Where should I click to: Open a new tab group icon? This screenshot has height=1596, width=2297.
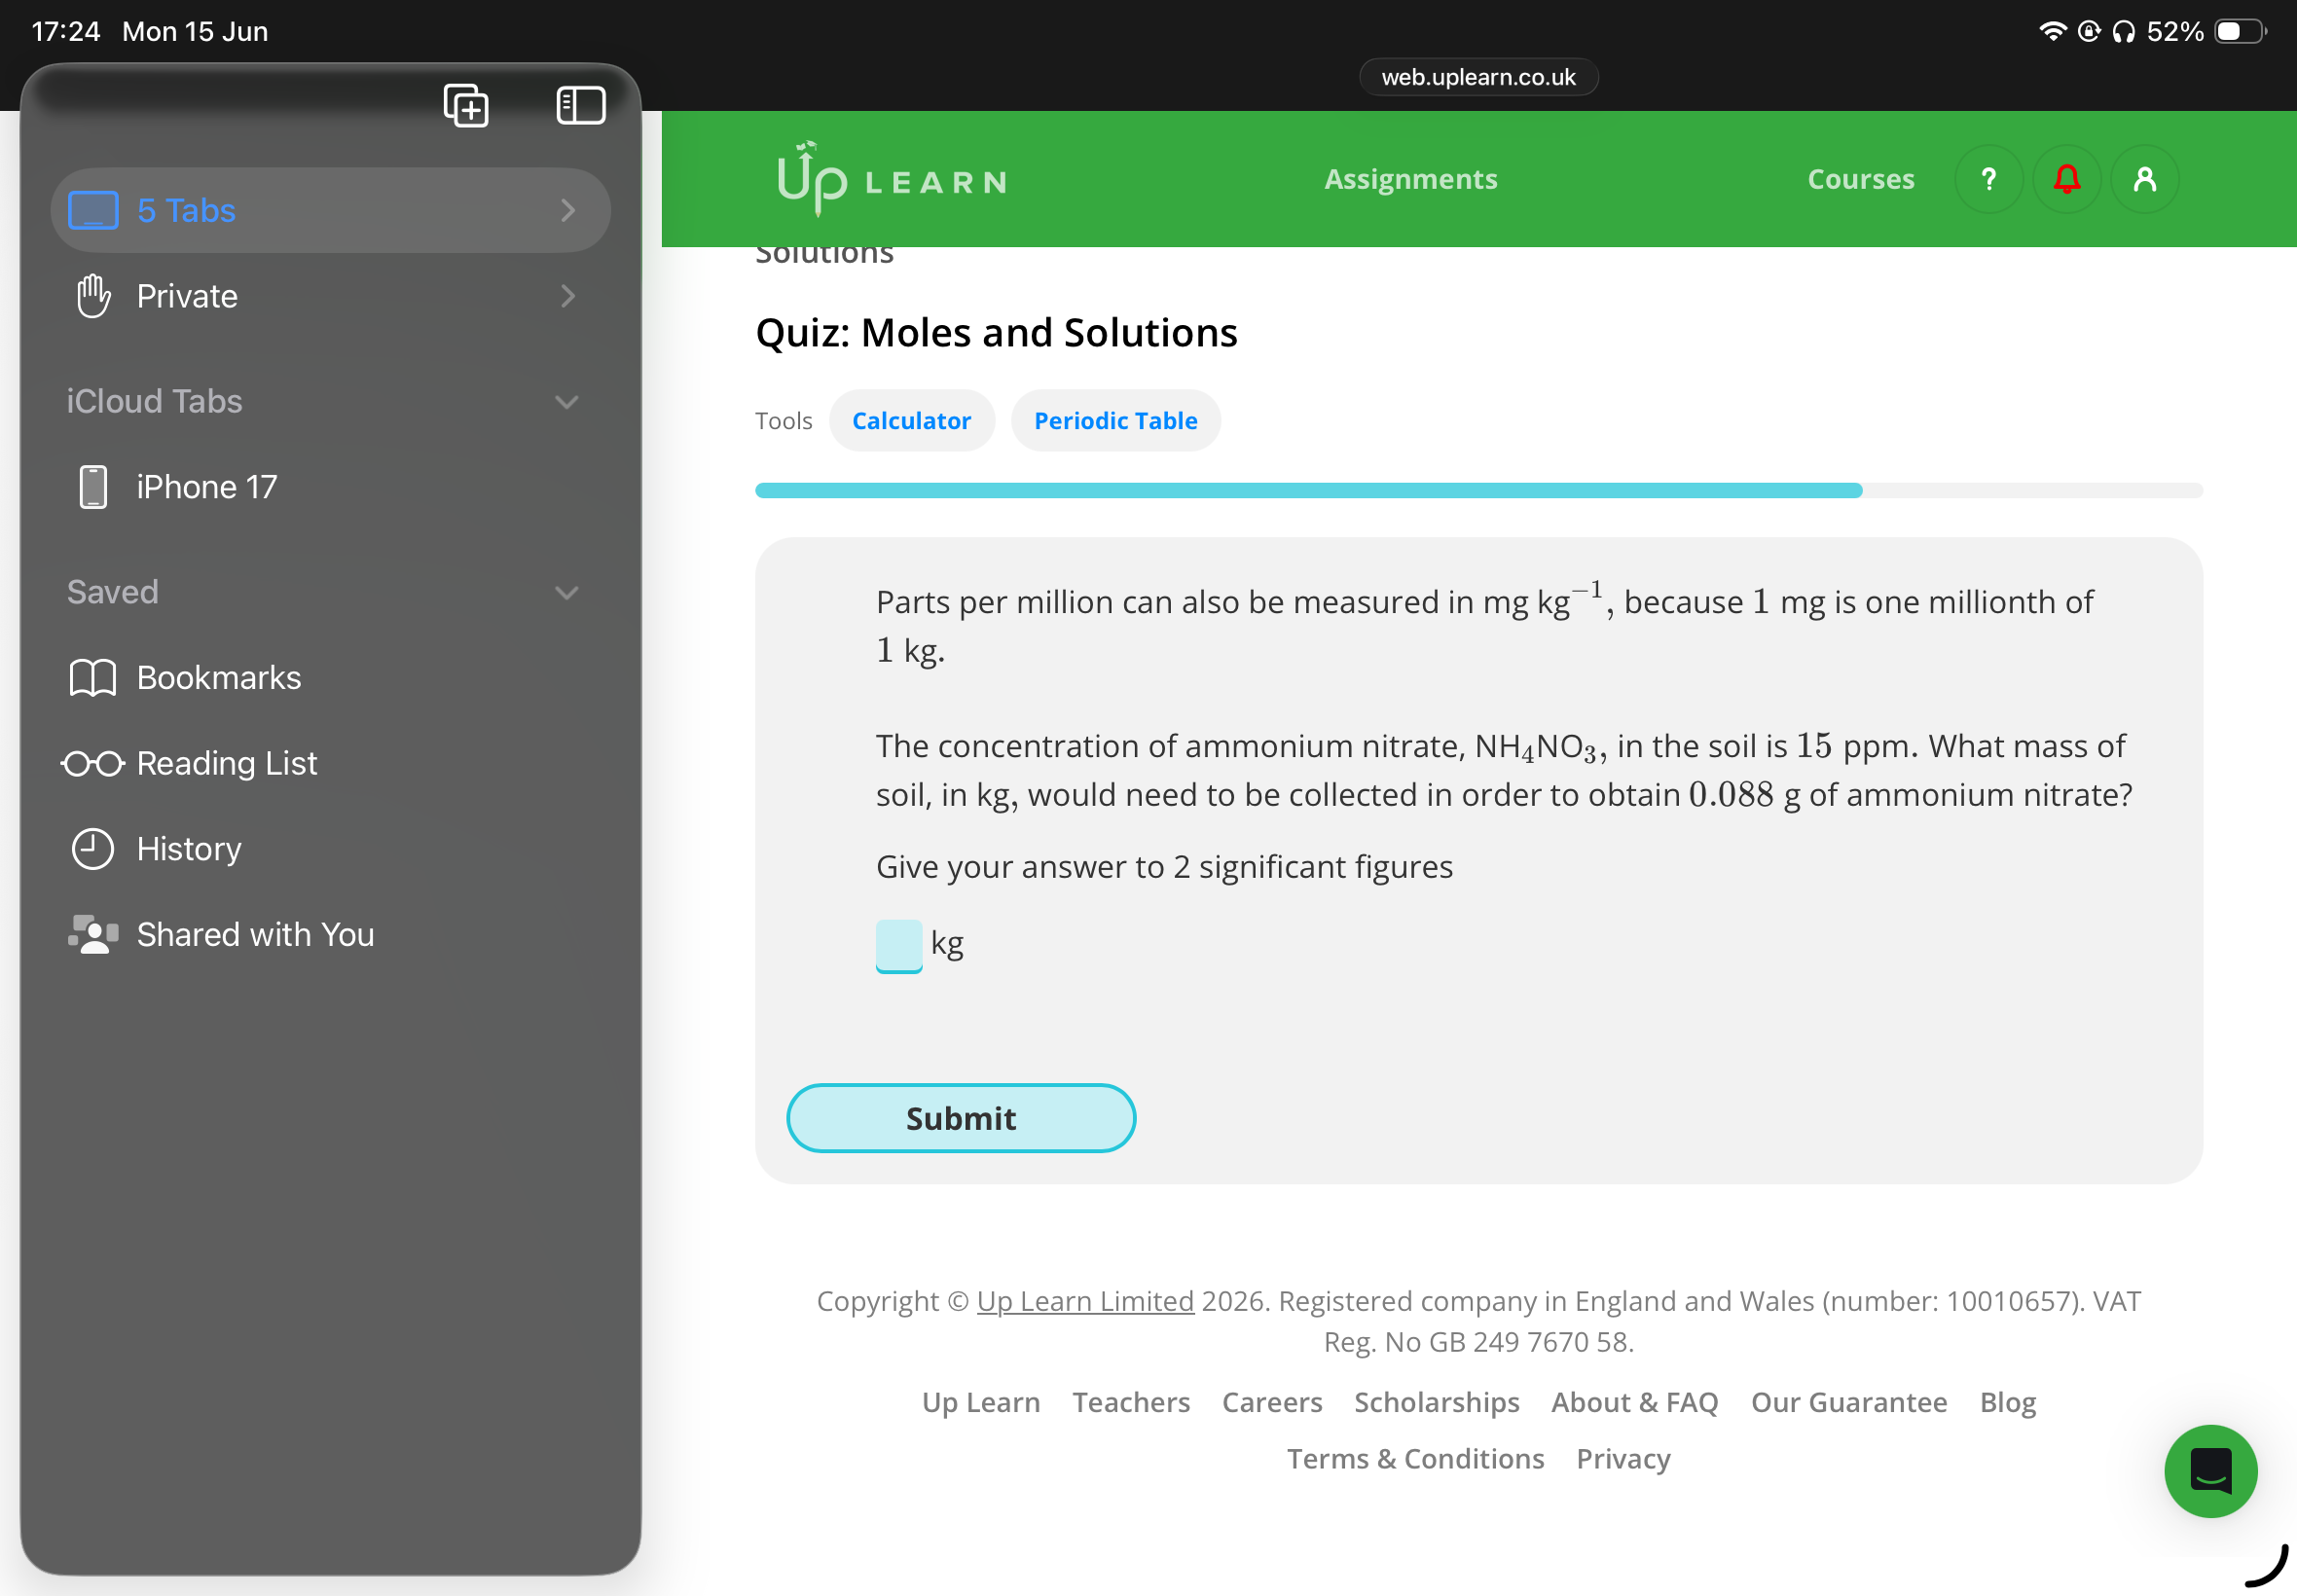466,105
